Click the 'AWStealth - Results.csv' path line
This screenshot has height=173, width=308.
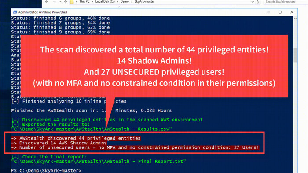pyautogui.click(x=92, y=129)
